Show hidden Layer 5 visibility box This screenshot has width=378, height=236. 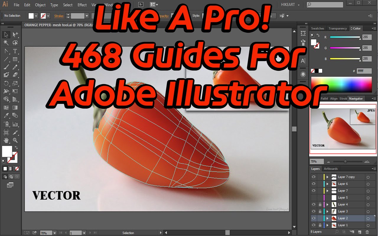(x=314, y=197)
